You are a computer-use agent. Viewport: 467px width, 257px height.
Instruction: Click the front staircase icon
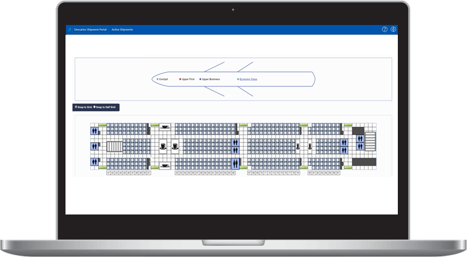(x=114, y=147)
